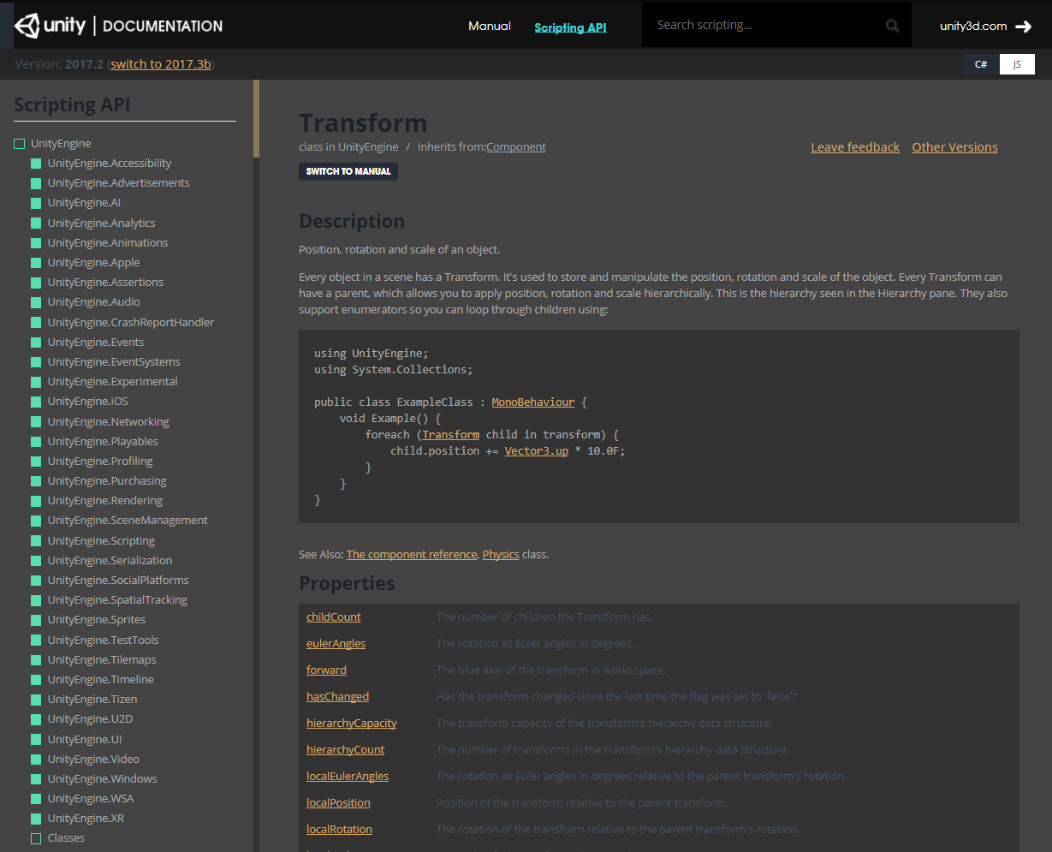This screenshot has height=852, width=1052.
Task: Click the square icon beside UnityEngine.Rendering
Action: click(x=36, y=501)
